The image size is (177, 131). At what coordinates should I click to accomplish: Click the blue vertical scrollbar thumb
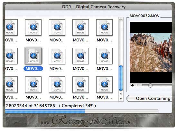(121, 78)
